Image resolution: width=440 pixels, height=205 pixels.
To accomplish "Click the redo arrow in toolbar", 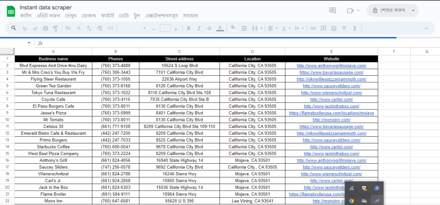I will tap(35, 29).
